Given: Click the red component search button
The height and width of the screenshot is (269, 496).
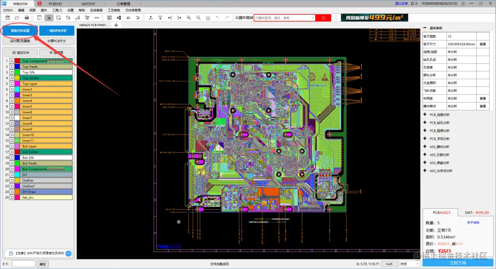Looking at the screenshot, I should point(323,18).
